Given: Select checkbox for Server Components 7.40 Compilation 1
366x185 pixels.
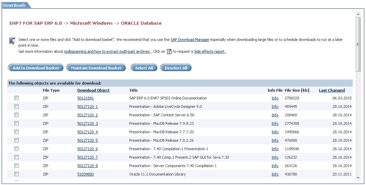Looking at the screenshot, I should click(x=16, y=166).
